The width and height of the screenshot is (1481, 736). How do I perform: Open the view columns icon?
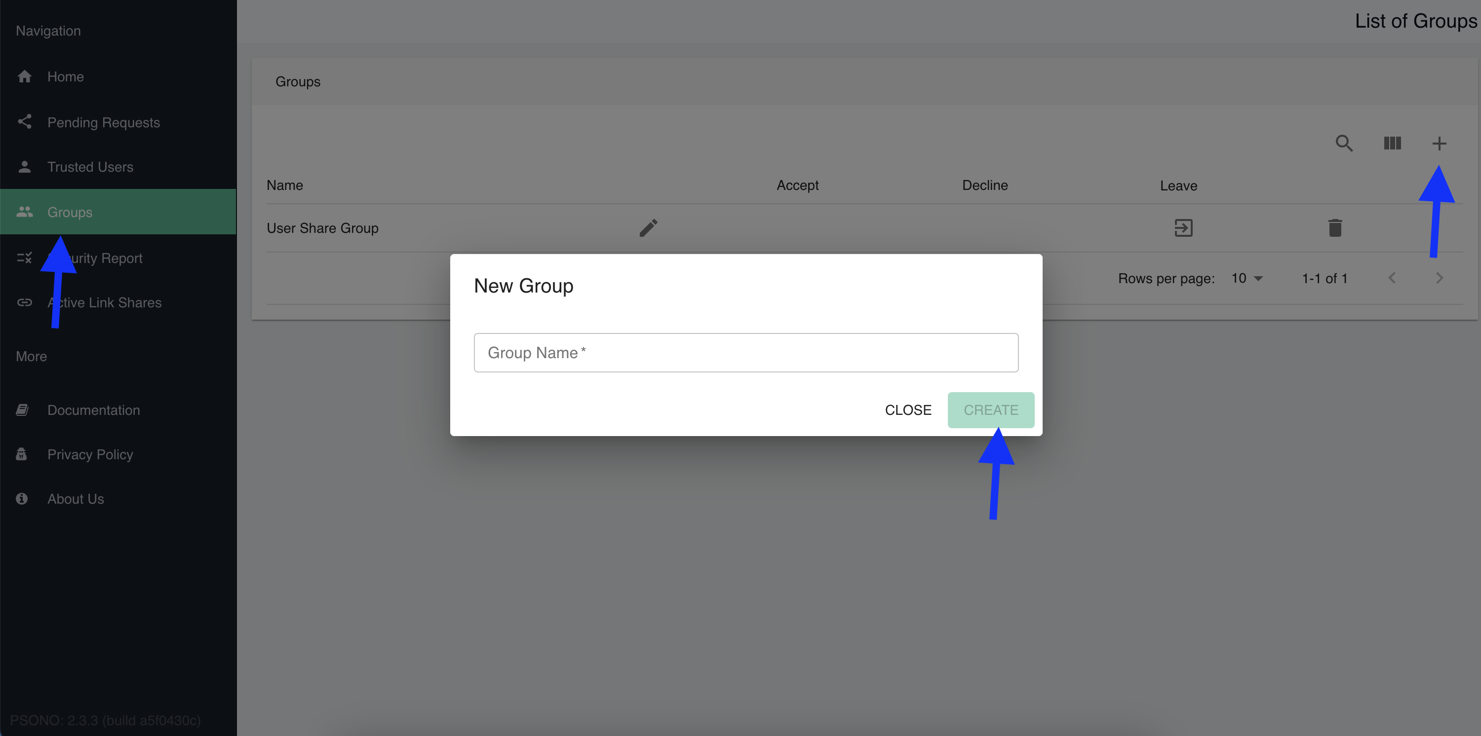1392,143
